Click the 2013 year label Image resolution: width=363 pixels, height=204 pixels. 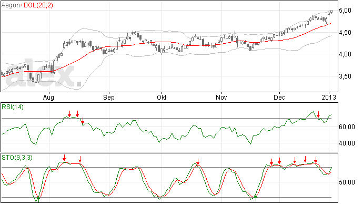click(329, 97)
